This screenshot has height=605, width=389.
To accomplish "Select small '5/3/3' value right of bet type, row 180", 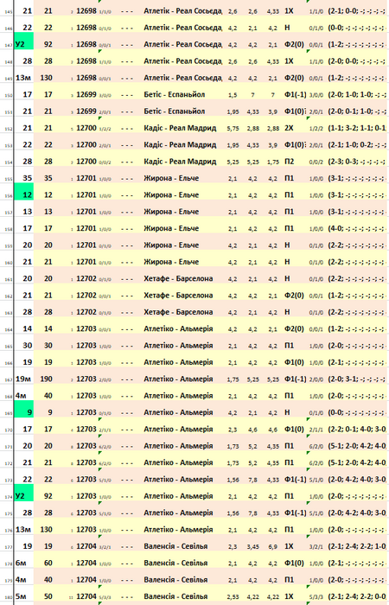I will tap(316, 597).
